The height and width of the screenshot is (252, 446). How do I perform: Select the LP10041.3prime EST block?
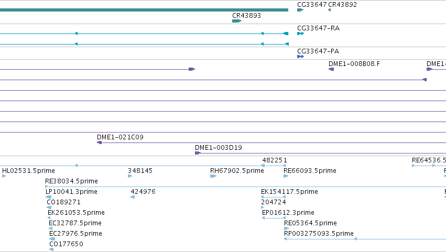pyautogui.click(x=48, y=197)
